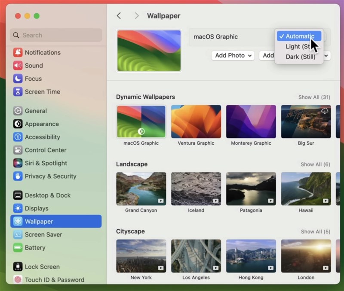The height and width of the screenshot is (291, 344).
Task: Click the 'Grand Canyon' label
Action: click(x=141, y=210)
